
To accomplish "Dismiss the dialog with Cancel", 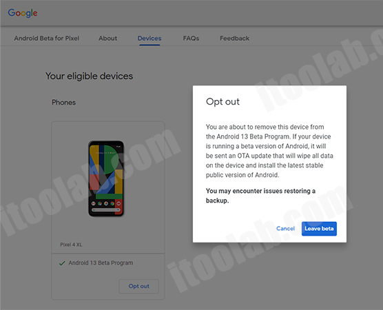I will pos(286,229).
